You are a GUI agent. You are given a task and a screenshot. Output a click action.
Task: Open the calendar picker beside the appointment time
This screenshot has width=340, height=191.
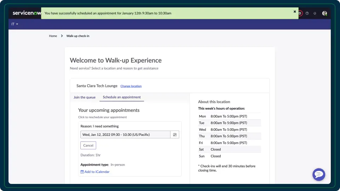point(175,135)
